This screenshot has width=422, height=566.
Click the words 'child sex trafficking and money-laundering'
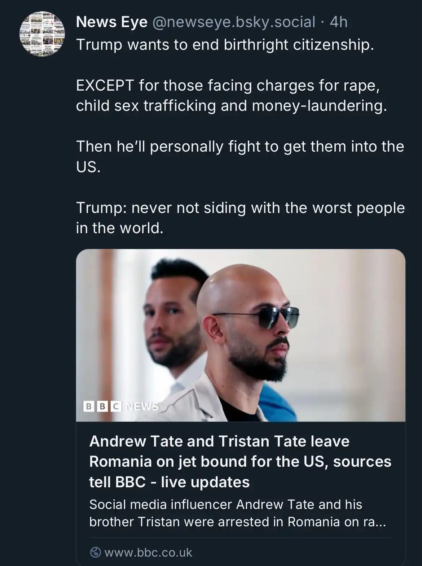(x=231, y=106)
